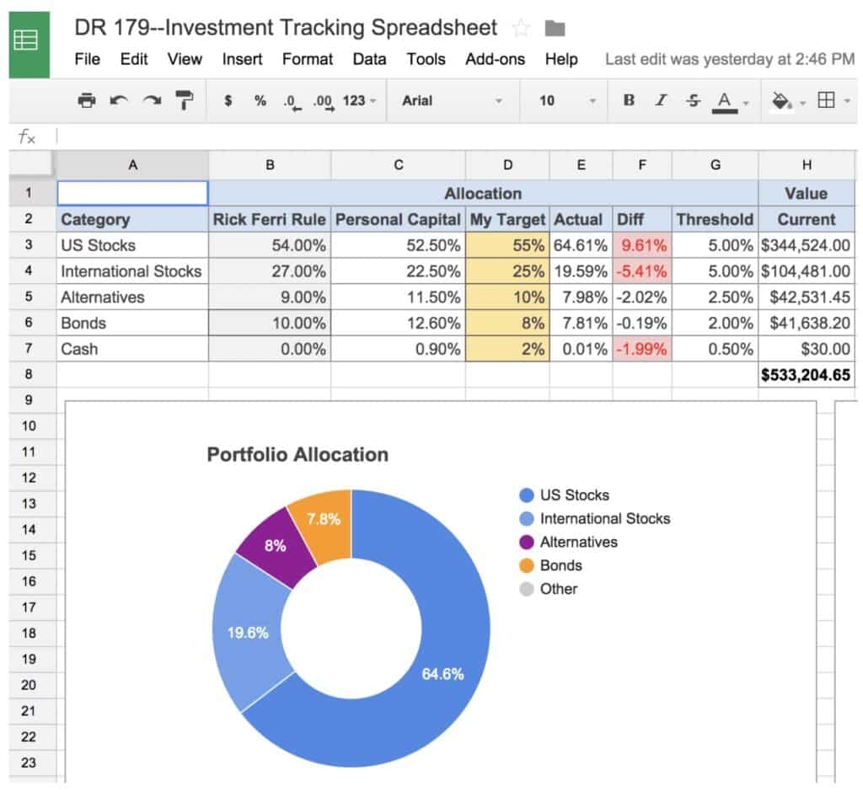Viewport: 863px width, 797px height.
Task: Select the paint format roller tool
Action: coord(184,100)
